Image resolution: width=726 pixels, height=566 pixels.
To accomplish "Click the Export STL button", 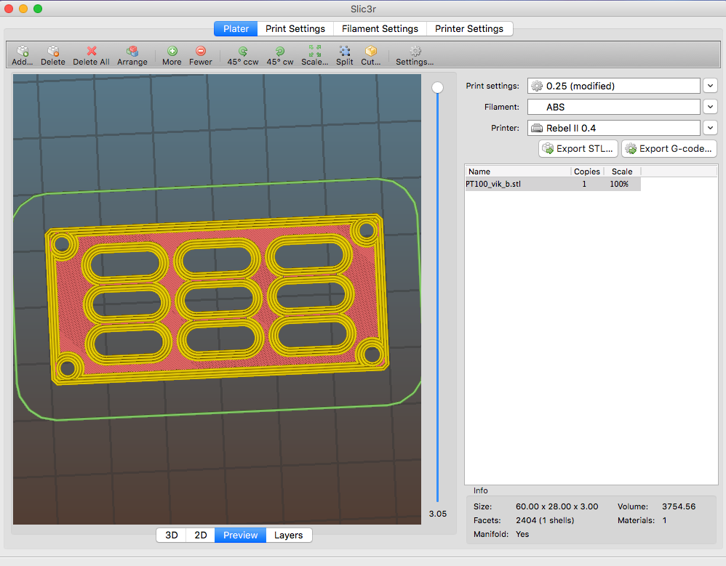I will tap(578, 149).
